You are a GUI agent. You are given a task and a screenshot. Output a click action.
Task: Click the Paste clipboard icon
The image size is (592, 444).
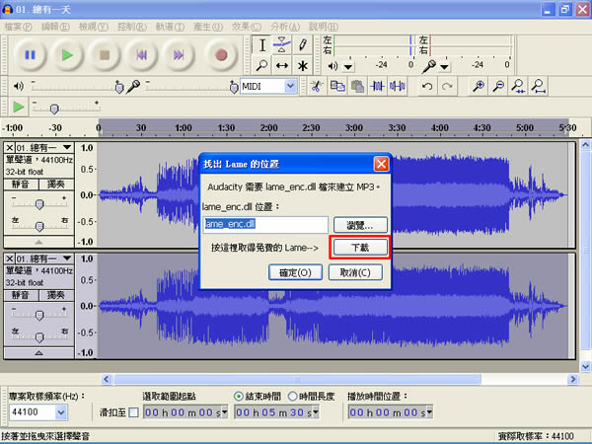tap(357, 87)
